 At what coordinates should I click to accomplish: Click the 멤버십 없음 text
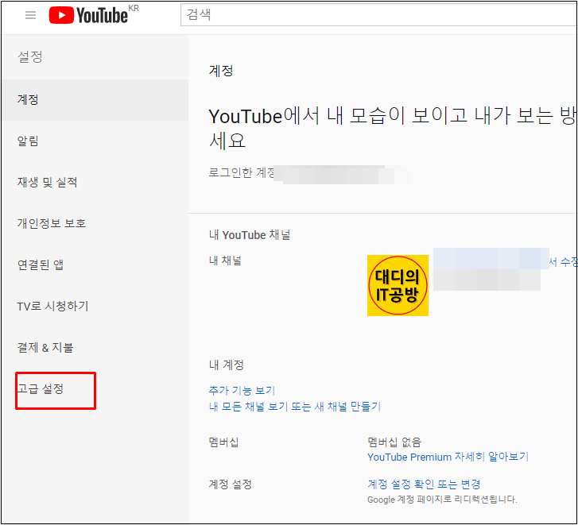tap(394, 442)
